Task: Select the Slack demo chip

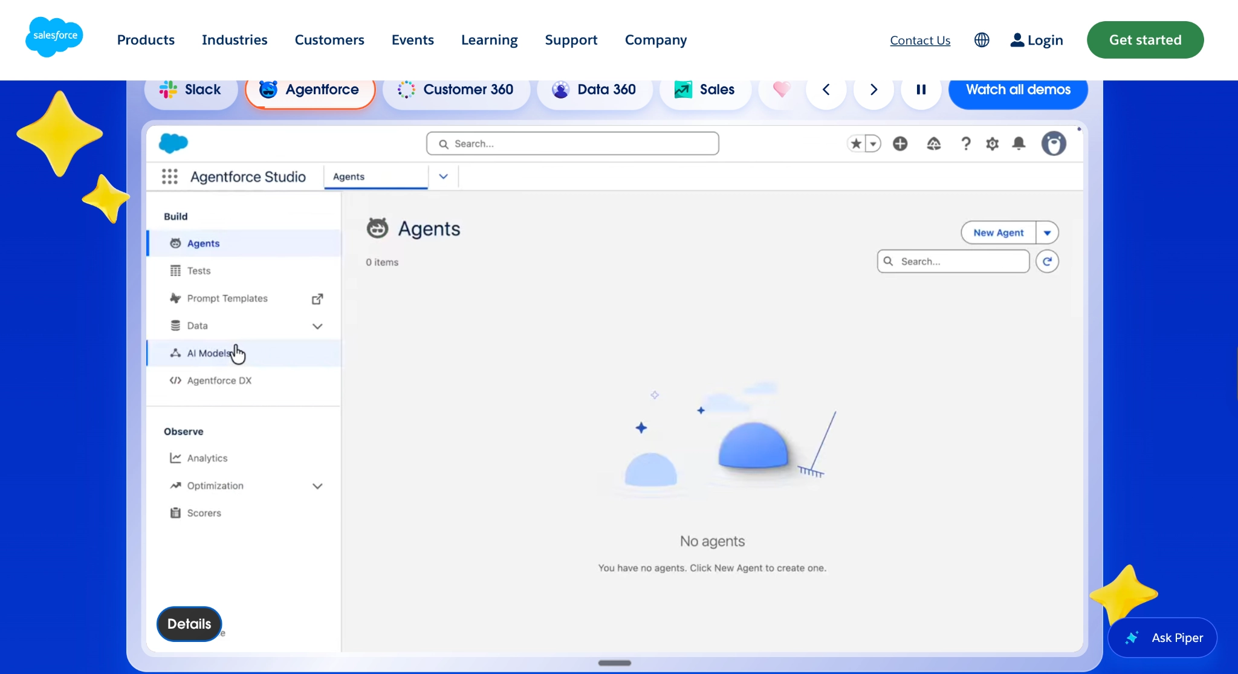Action: click(191, 89)
